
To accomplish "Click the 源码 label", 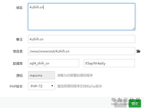I will (x=19, y=76).
